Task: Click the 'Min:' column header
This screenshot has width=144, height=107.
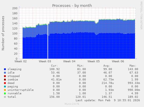Action: (x=81, y=66)
